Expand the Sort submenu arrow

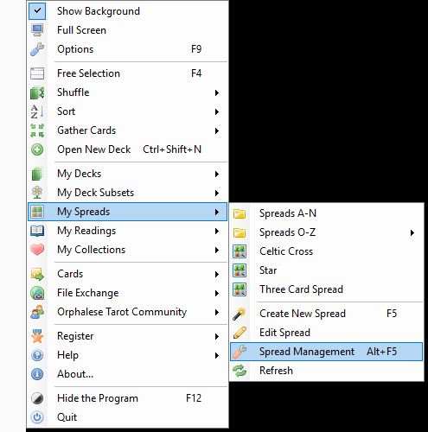(x=217, y=111)
